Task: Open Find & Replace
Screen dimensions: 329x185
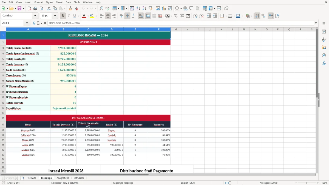Action: [x=101, y=8]
